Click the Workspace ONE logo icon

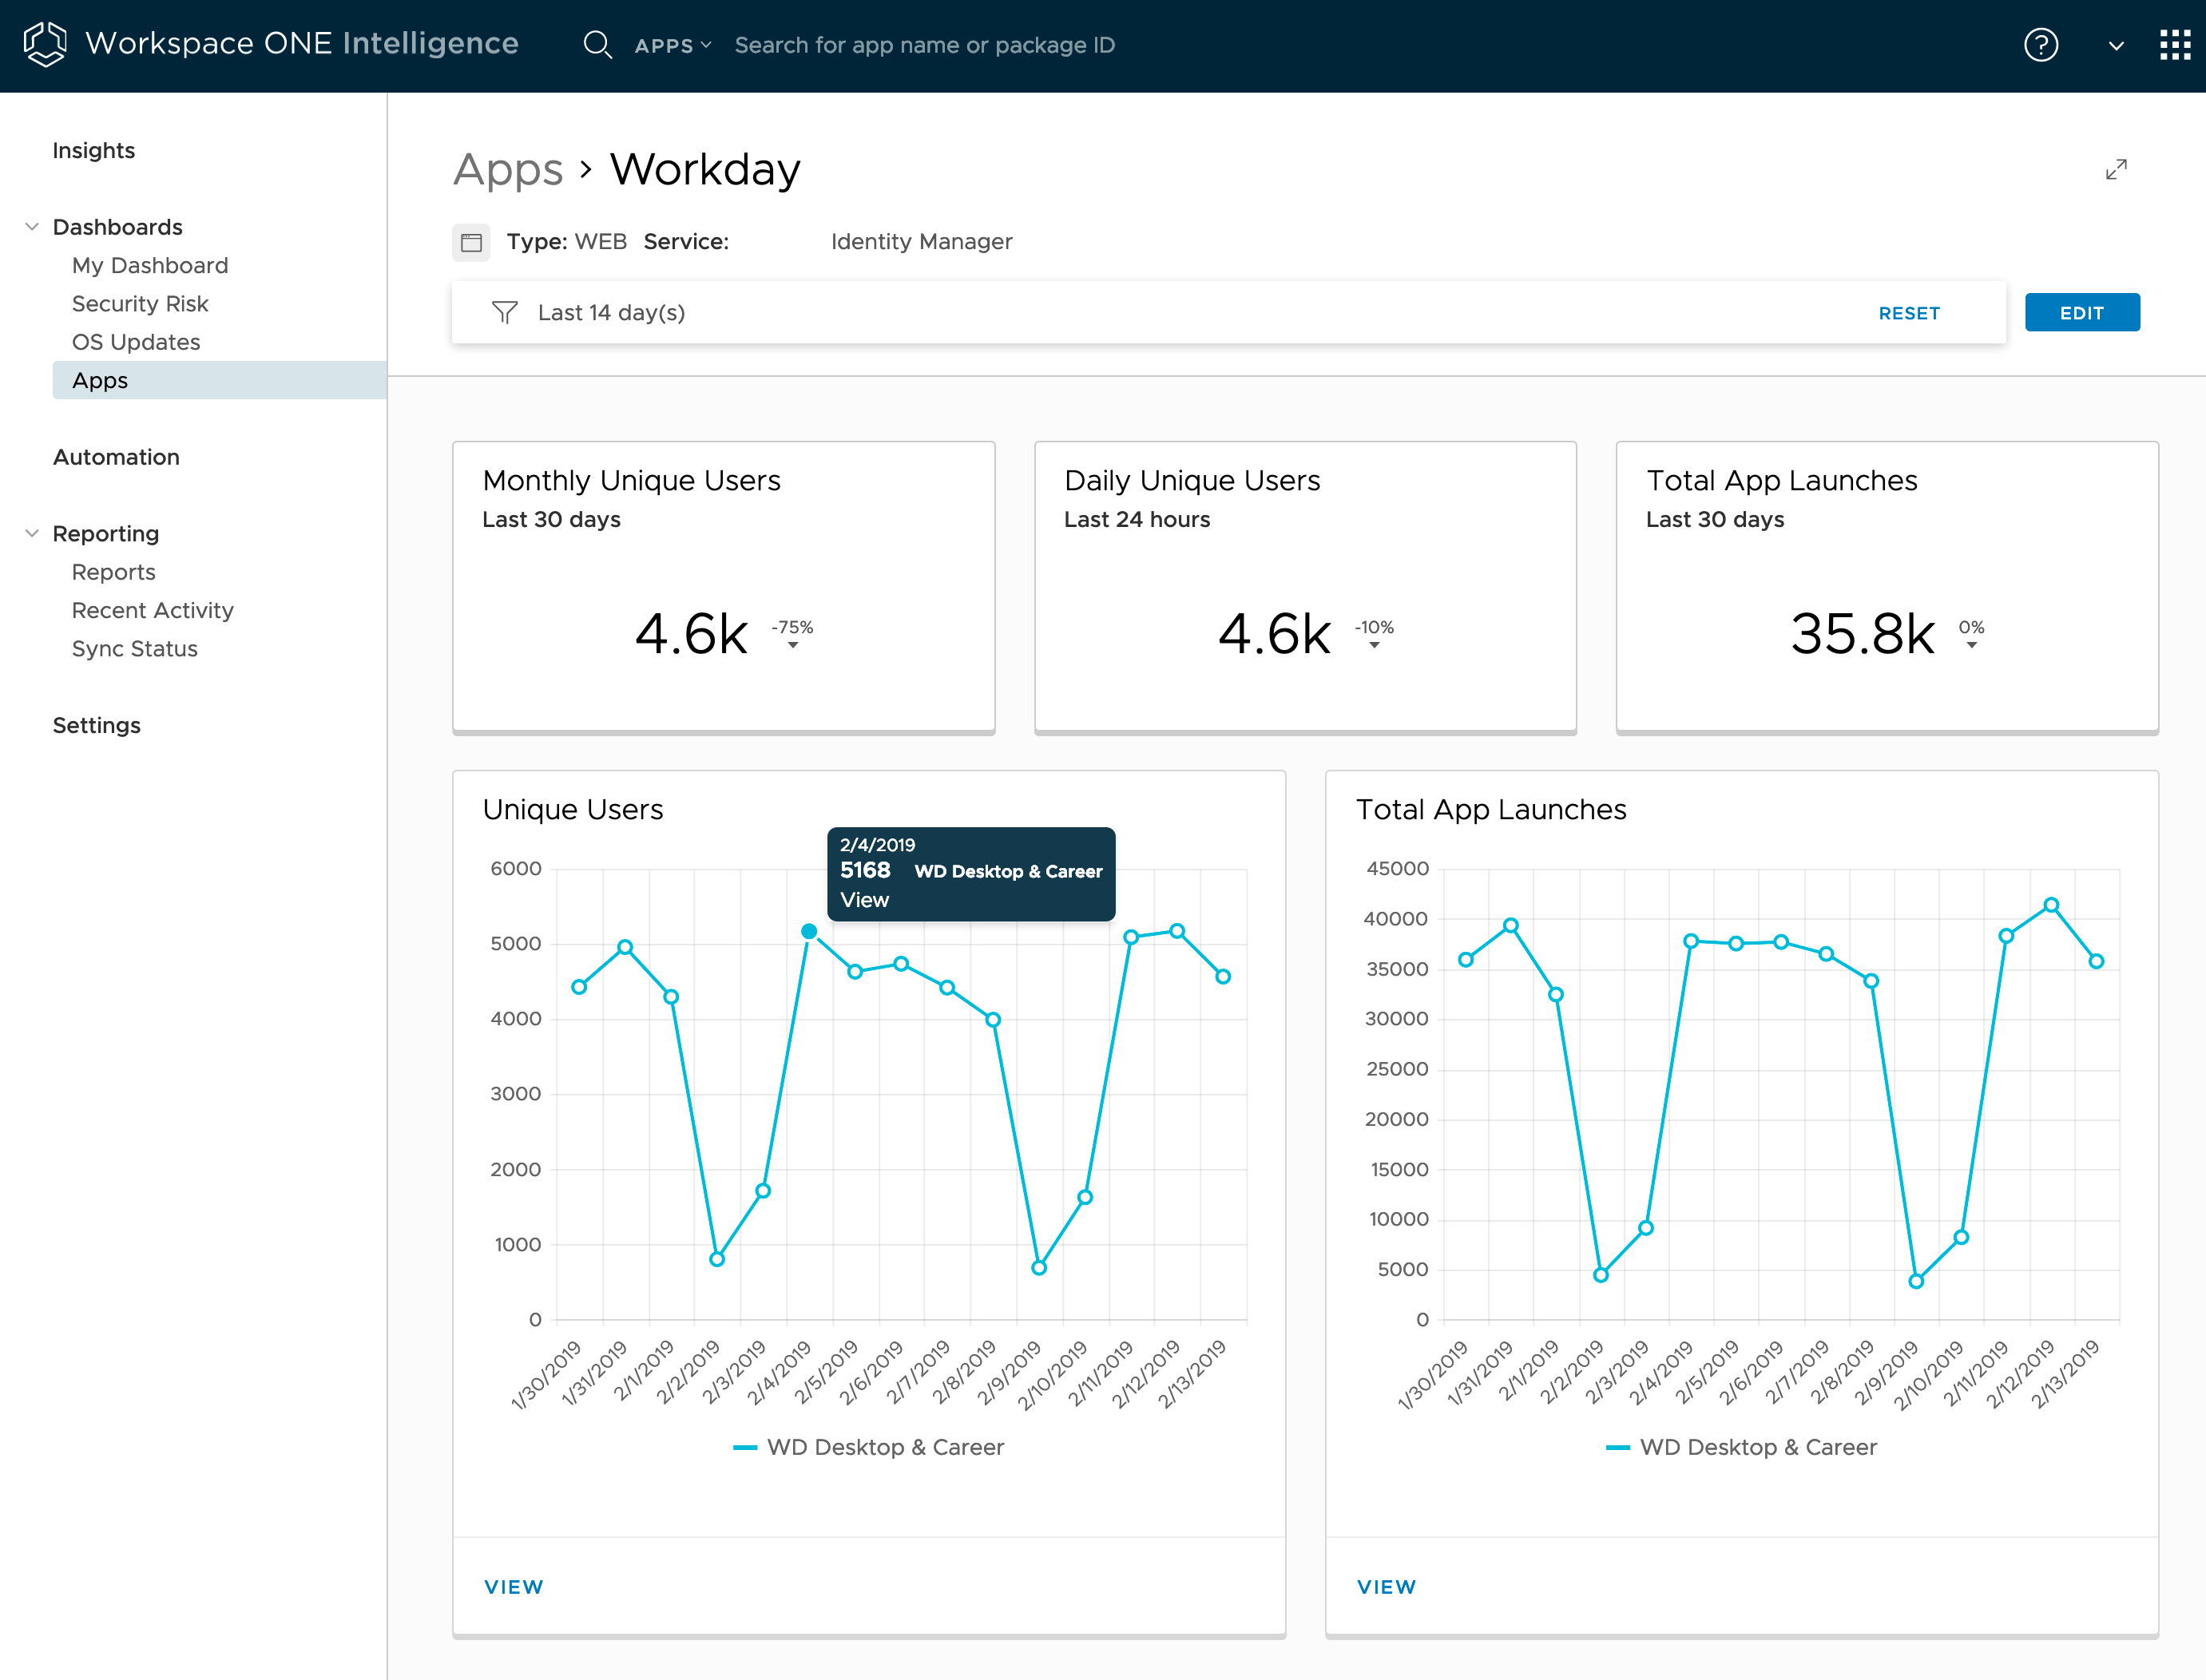click(45, 44)
